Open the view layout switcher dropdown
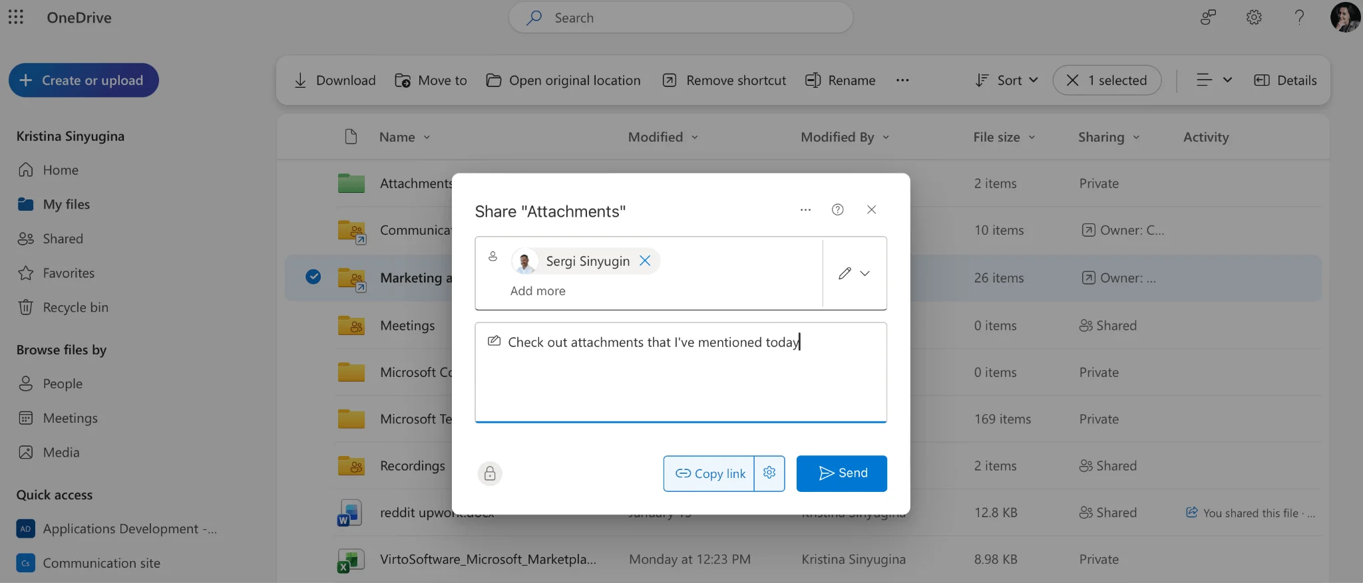This screenshot has width=1363, height=583. point(1214,80)
